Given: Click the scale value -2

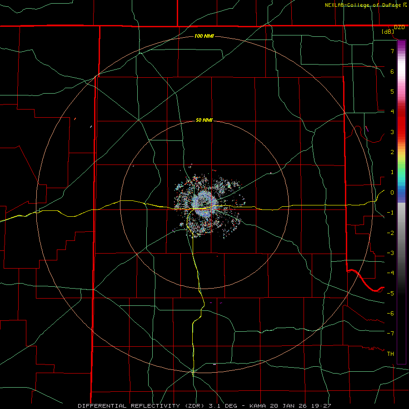Looking at the screenshot, I should coord(390,233).
